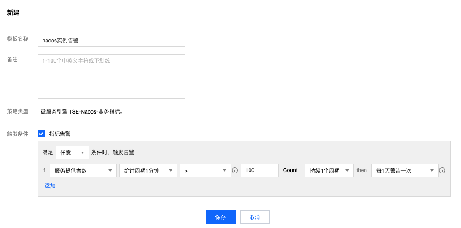Click info icon after alert frequency dropdown
461x228 pixels.
coord(442,170)
